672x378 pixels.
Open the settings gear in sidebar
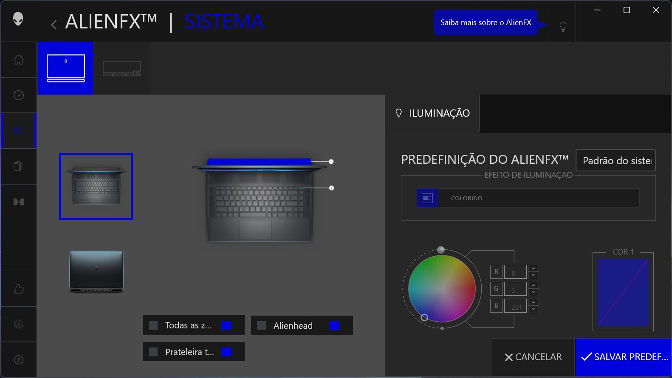coord(19,324)
